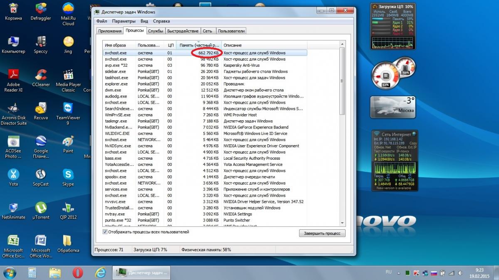Sort processes by Имя образа column

[119, 45]
